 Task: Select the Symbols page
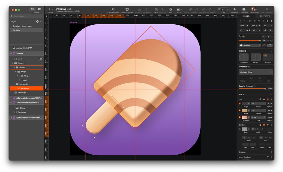click(x=27, y=30)
